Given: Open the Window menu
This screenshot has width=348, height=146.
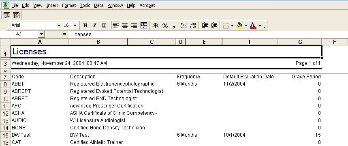Looking at the screenshot, I should click(x=115, y=5).
